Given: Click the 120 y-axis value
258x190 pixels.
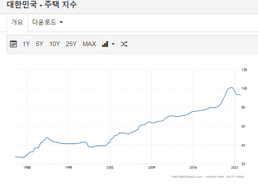Looking at the screenshot, I should coord(244,70).
